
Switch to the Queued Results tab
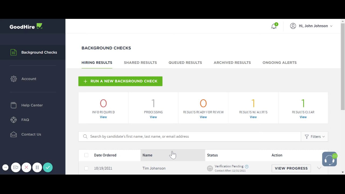(x=185, y=63)
